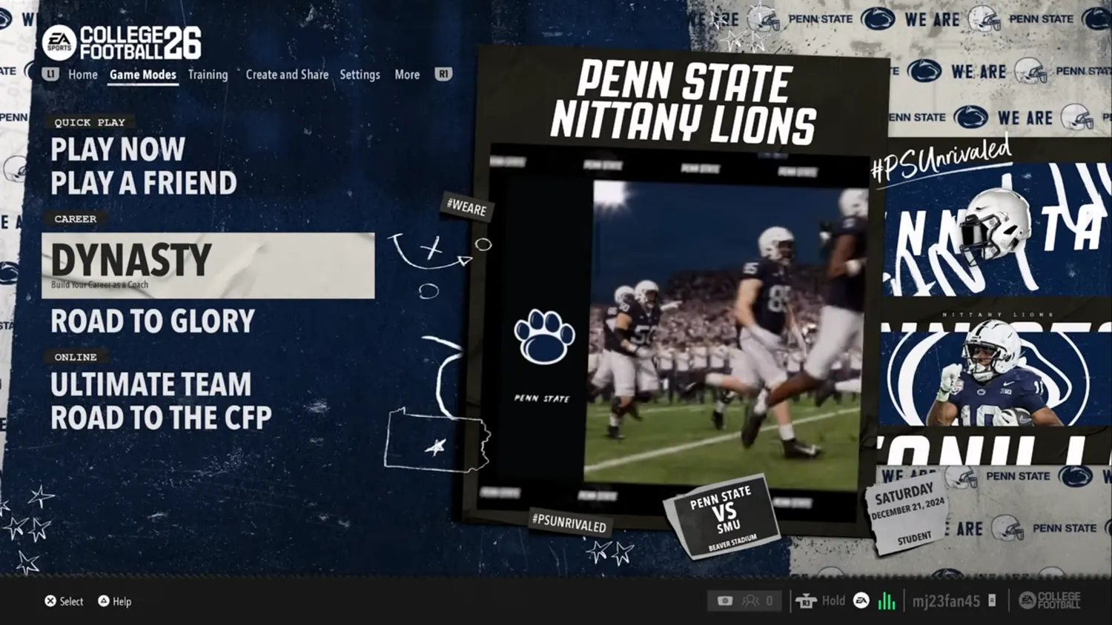The image size is (1112, 625).
Task: Select the Dynasty career mode
Action: [208, 266]
